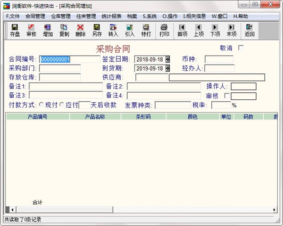
Task: Open the 档案 menu
Action: point(132,16)
